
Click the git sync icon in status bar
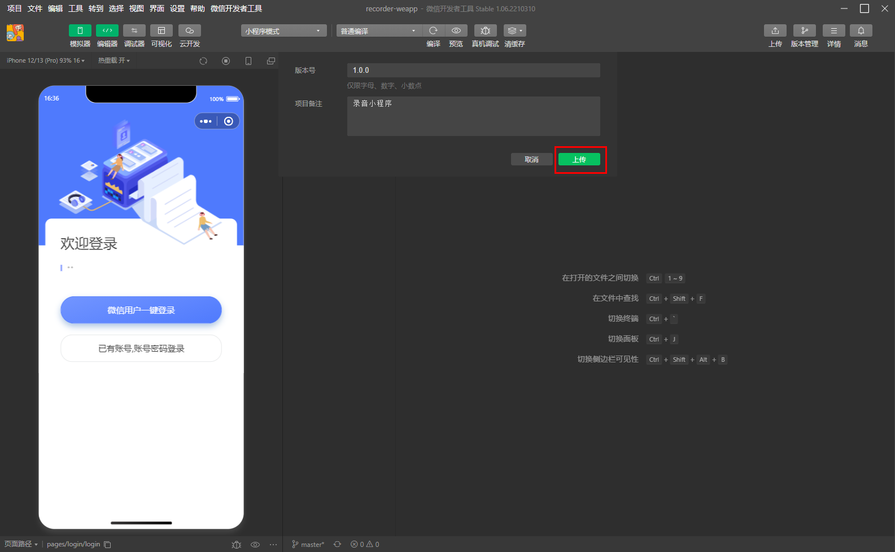337,544
